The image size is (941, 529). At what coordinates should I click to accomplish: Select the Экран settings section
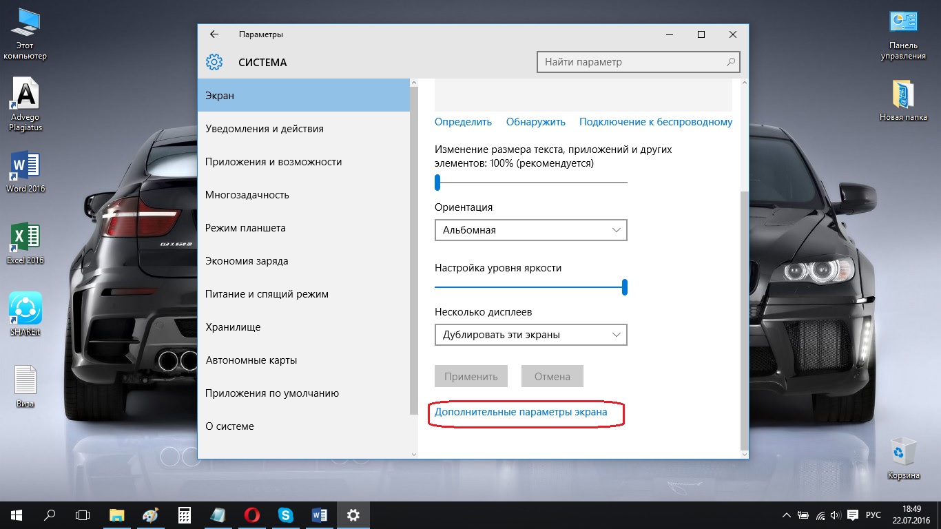point(304,96)
